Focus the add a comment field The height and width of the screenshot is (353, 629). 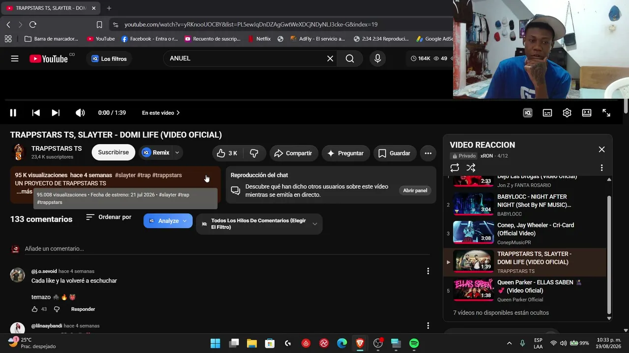tap(227, 249)
